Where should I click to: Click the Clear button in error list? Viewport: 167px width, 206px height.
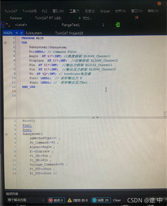(x=117, y=200)
